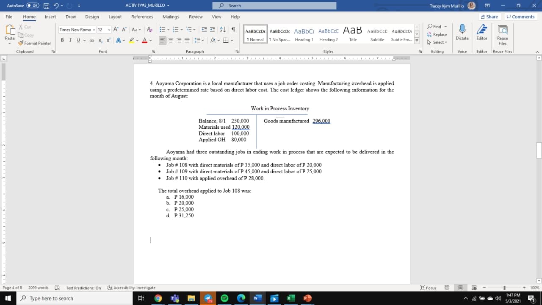
Task: Open the Change Case menu
Action: (x=136, y=30)
